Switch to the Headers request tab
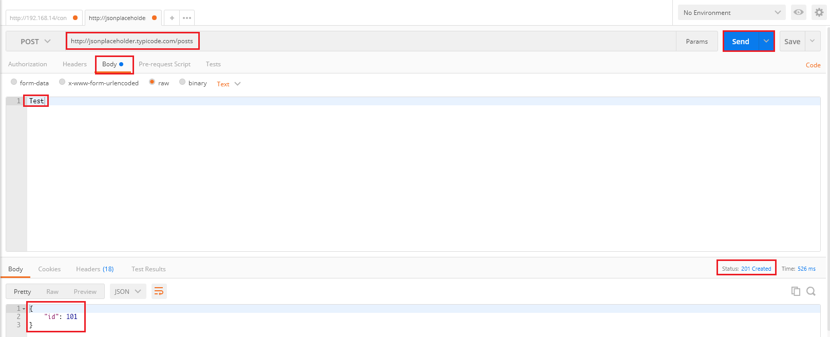The width and height of the screenshot is (830, 337). pos(74,64)
